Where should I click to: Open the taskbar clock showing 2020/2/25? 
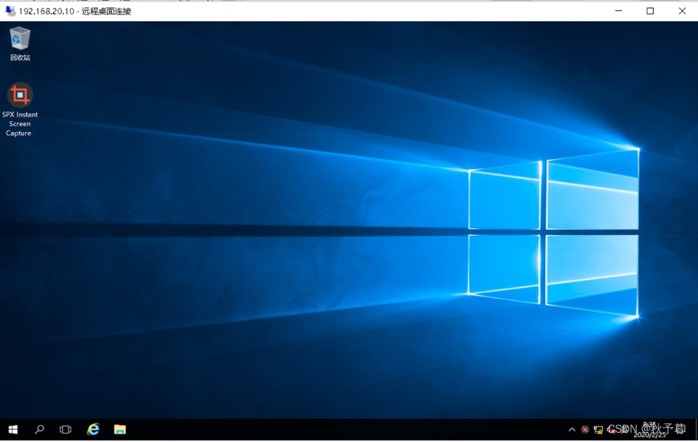pyautogui.click(x=650, y=430)
